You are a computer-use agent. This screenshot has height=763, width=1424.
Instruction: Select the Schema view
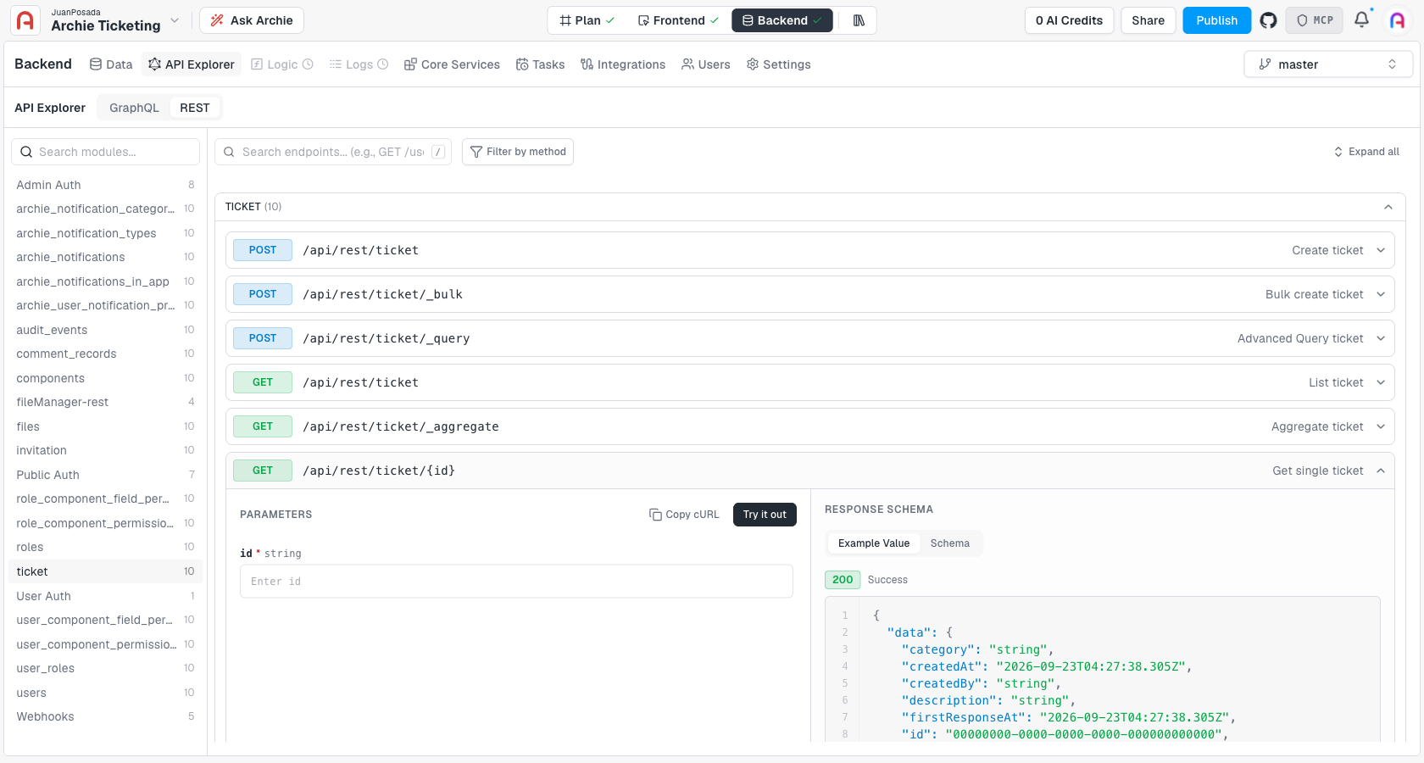(x=950, y=543)
